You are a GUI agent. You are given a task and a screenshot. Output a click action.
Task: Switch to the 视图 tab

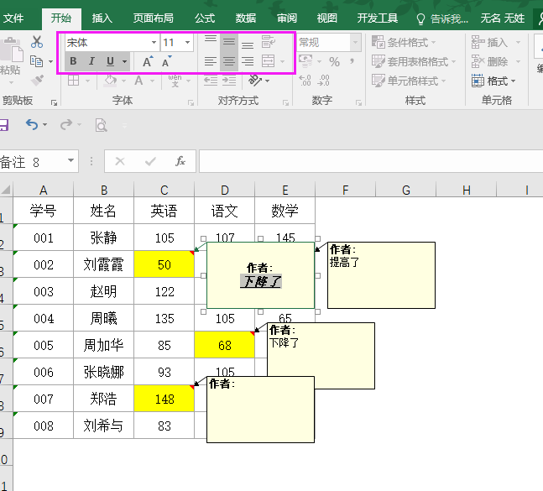coord(327,18)
